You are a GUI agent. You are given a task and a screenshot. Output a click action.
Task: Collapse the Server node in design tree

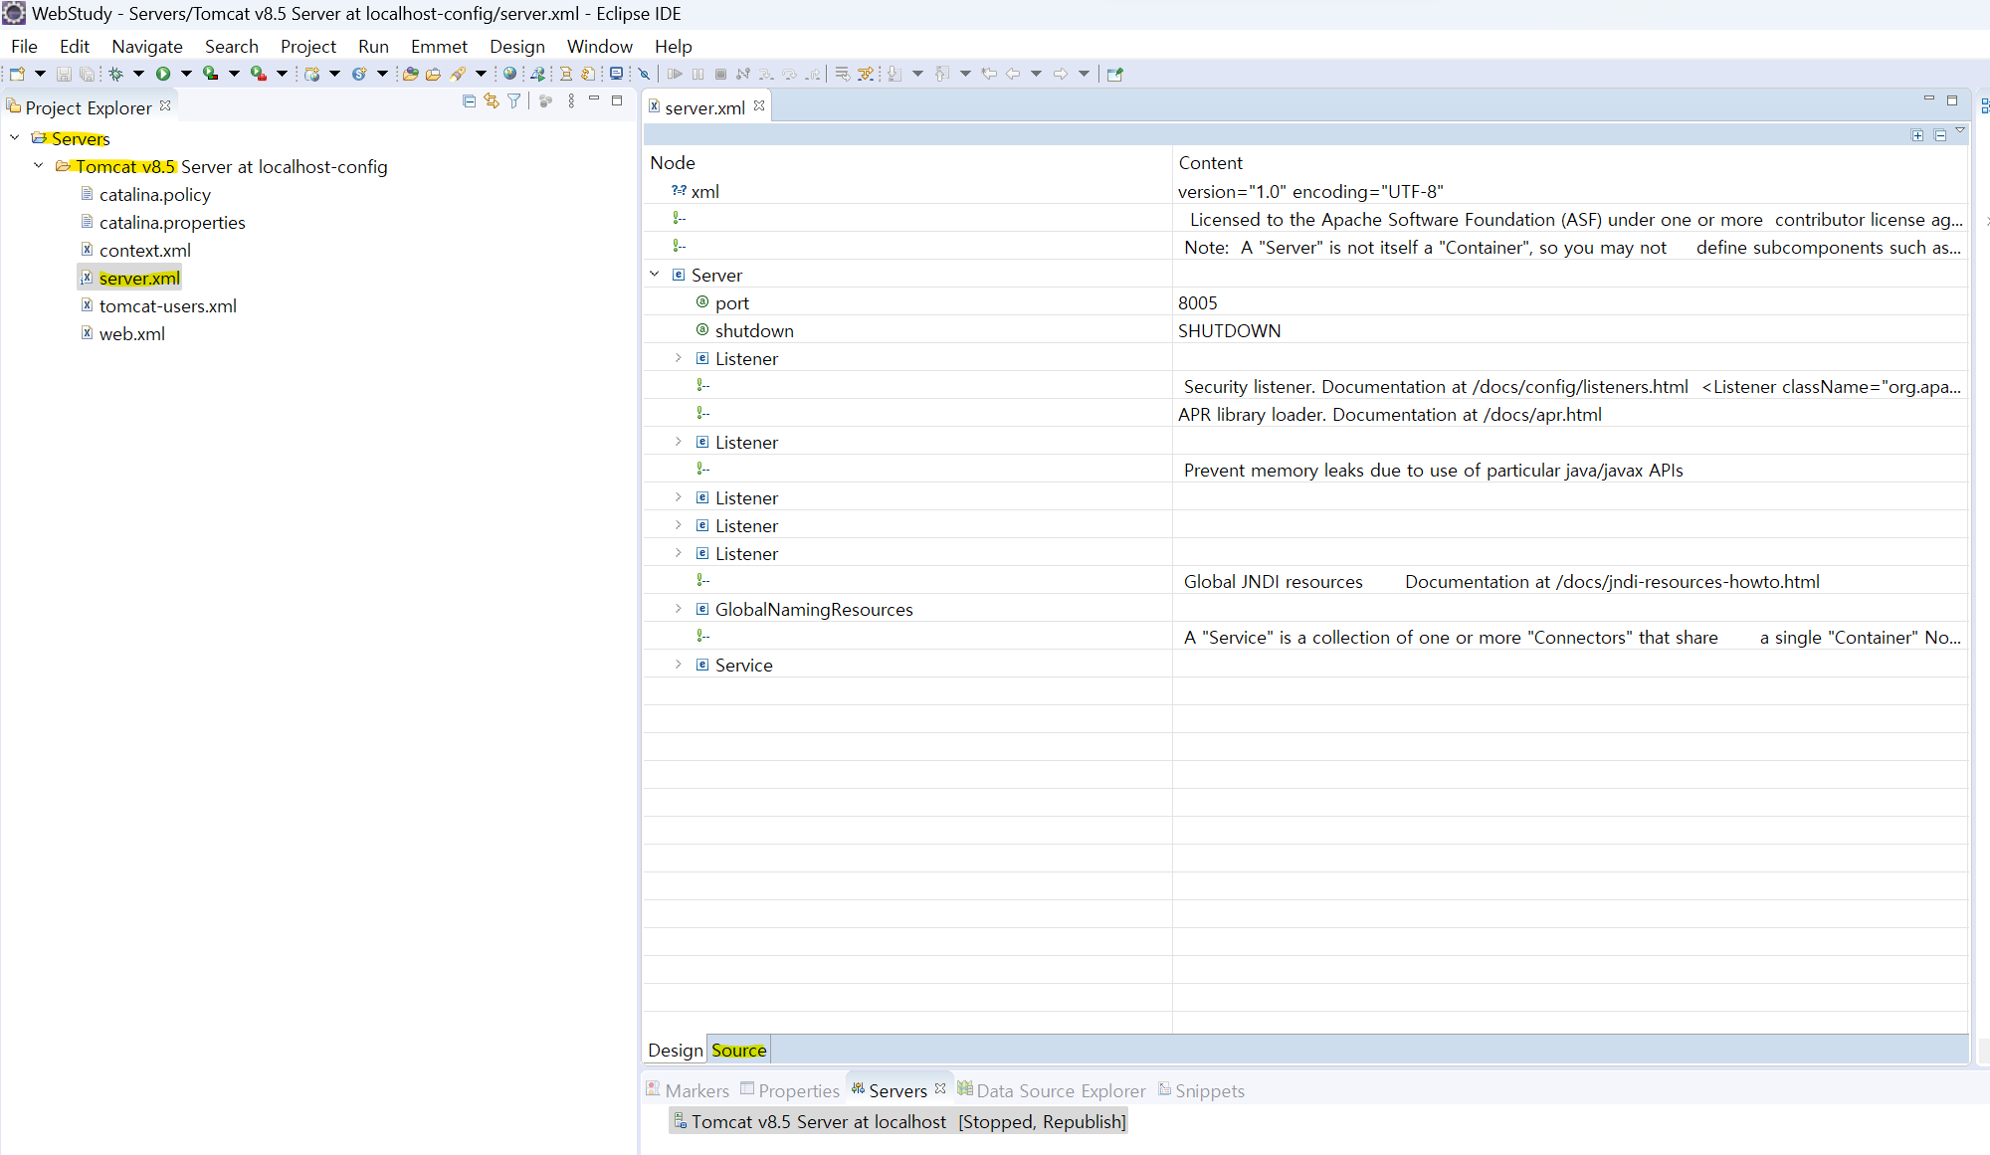[x=655, y=275]
